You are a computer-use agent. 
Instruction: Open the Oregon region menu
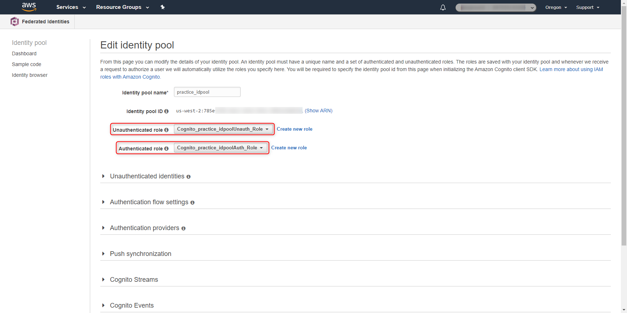tap(556, 7)
